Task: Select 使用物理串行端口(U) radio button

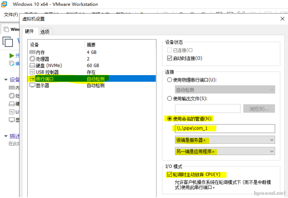Action: coord(169,80)
